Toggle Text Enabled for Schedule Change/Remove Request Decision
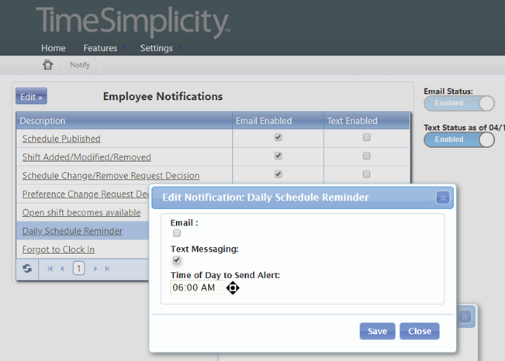 pyautogui.click(x=366, y=174)
